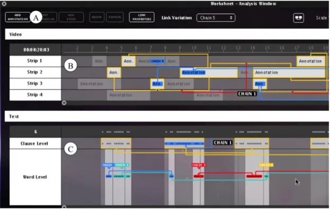Select Strip 4 Annotation under ruler mark 5

(x=128, y=95)
